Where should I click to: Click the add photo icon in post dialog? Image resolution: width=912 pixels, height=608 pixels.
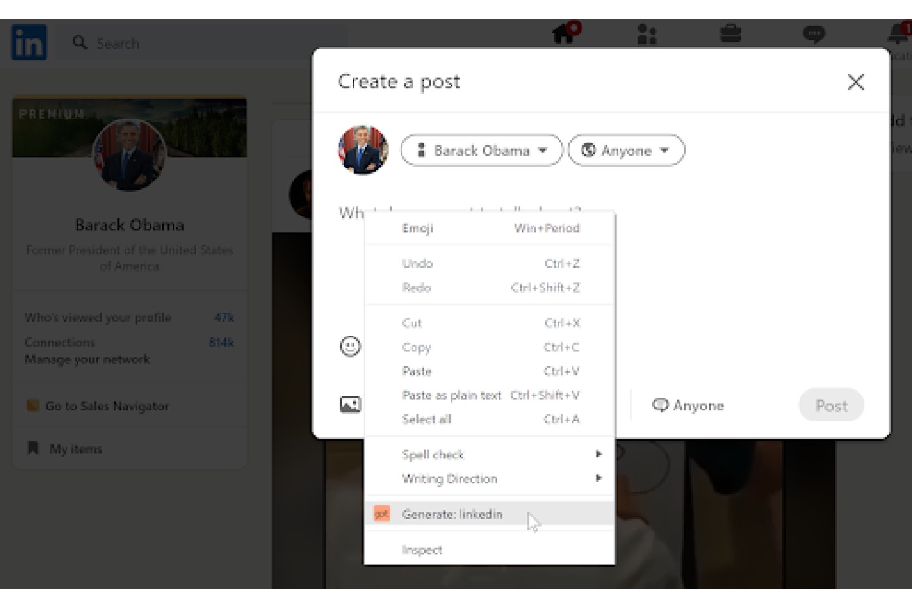(x=350, y=404)
